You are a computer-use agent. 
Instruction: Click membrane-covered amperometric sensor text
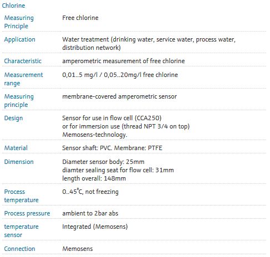tap(119, 96)
